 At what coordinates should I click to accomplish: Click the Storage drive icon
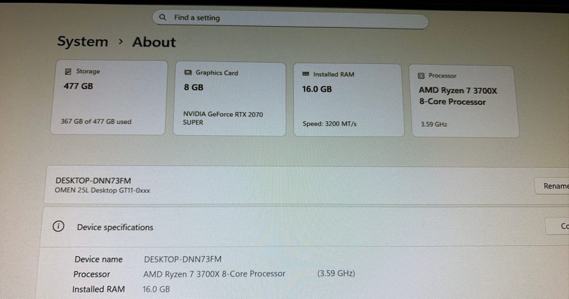pos(68,71)
